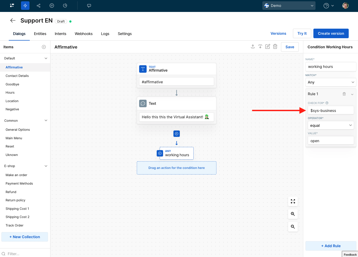The width and height of the screenshot is (358, 257).
Task: Open the Match dropdown showing Any
Action: (331, 82)
